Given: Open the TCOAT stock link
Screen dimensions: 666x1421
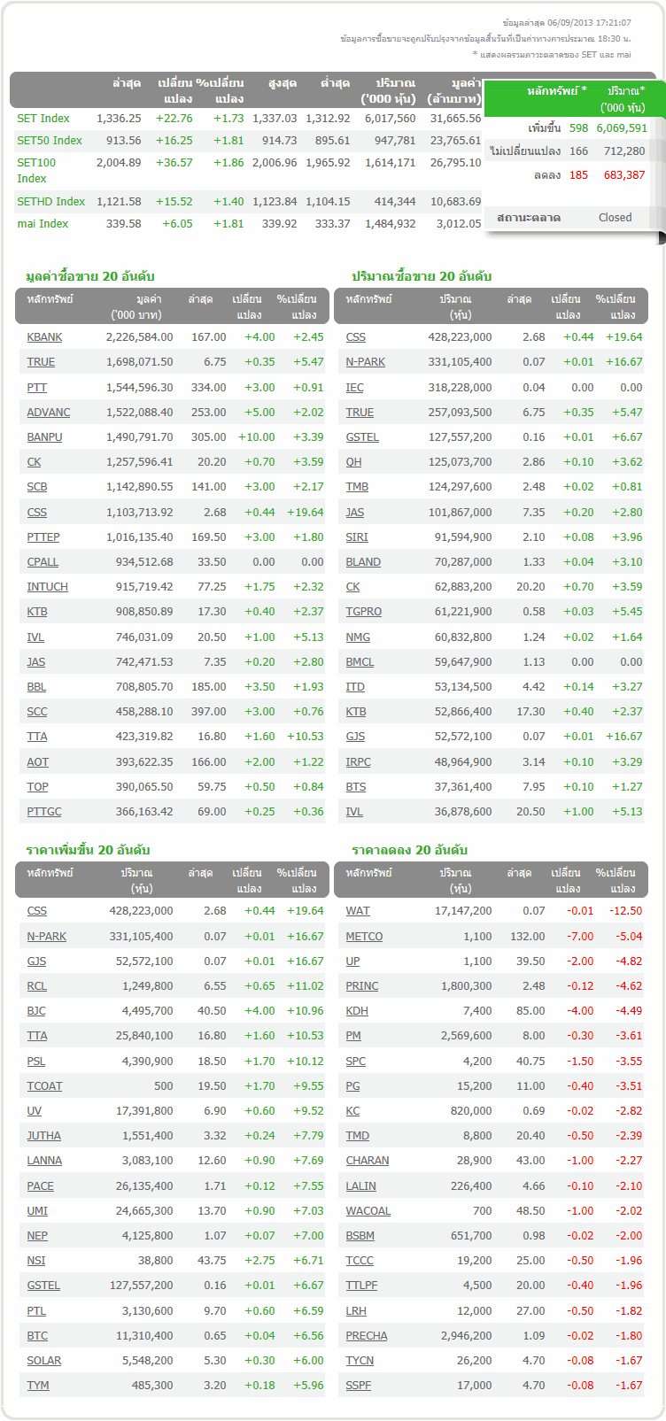Looking at the screenshot, I should click(x=44, y=1086).
